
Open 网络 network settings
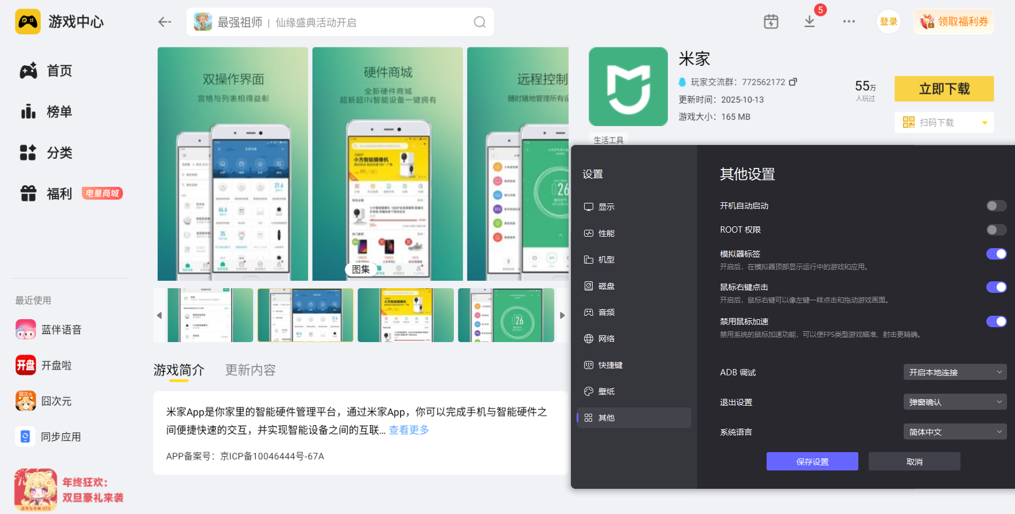pos(633,339)
